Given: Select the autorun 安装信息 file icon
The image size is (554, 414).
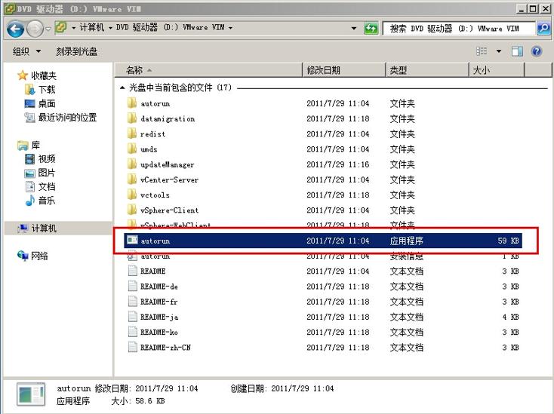Looking at the screenshot, I should click(132, 256).
